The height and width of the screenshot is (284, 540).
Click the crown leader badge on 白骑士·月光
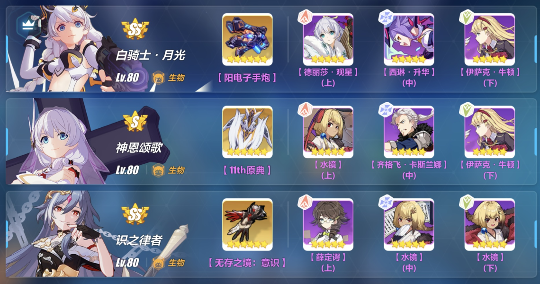[x=28, y=25]
